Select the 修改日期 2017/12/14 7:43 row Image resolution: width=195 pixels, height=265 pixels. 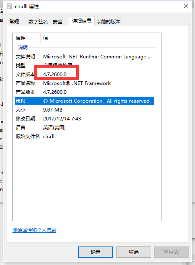[x=85, y=119]
